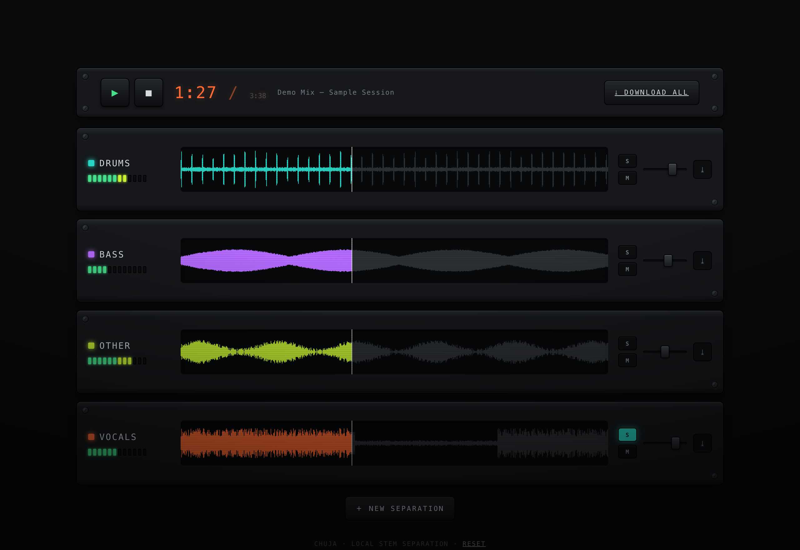Click the green Other color indicator
Image resolution: width=800 pixels, height=550 pixels.
point(91,346)
